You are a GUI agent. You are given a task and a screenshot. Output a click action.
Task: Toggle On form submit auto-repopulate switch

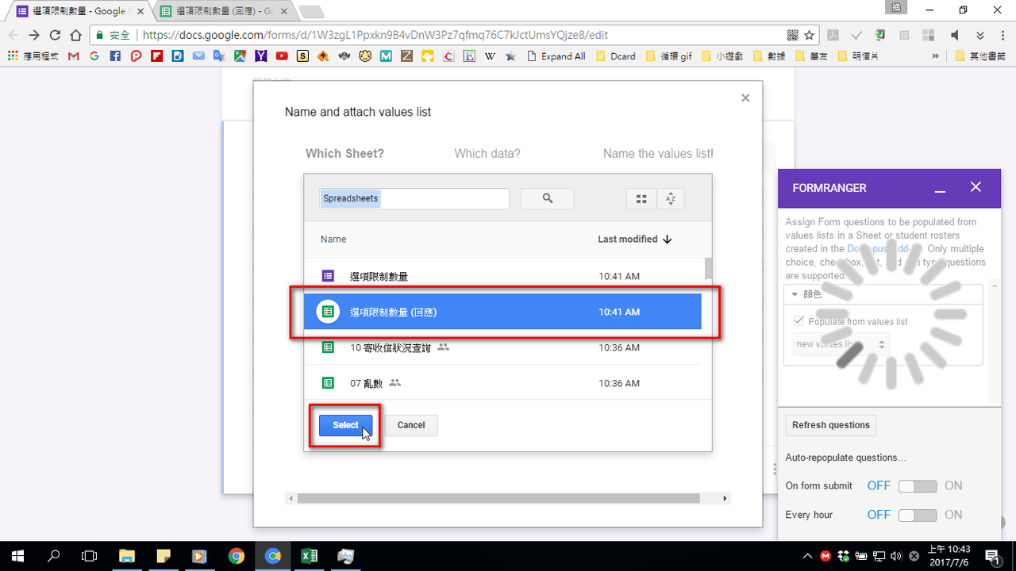(918, 486)
